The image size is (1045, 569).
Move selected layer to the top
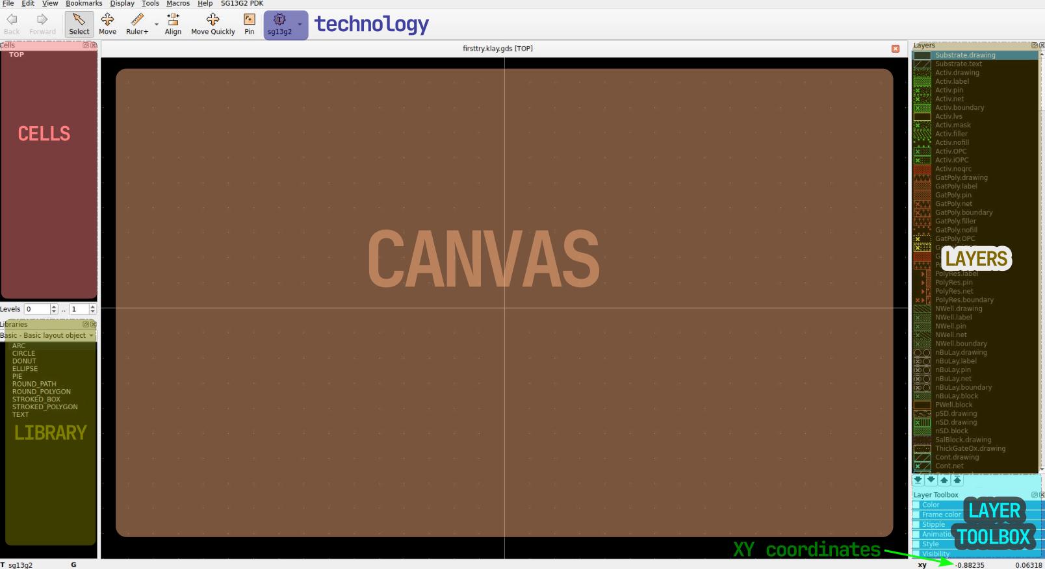(957, 480)
